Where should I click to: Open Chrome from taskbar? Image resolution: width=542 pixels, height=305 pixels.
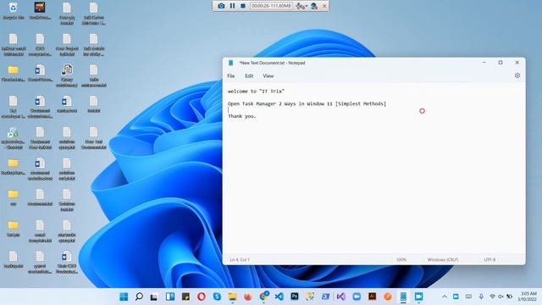[263, 297]
